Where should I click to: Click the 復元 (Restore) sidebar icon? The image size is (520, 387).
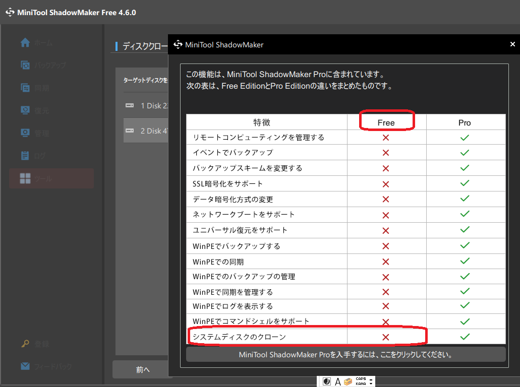click(25, 110)
